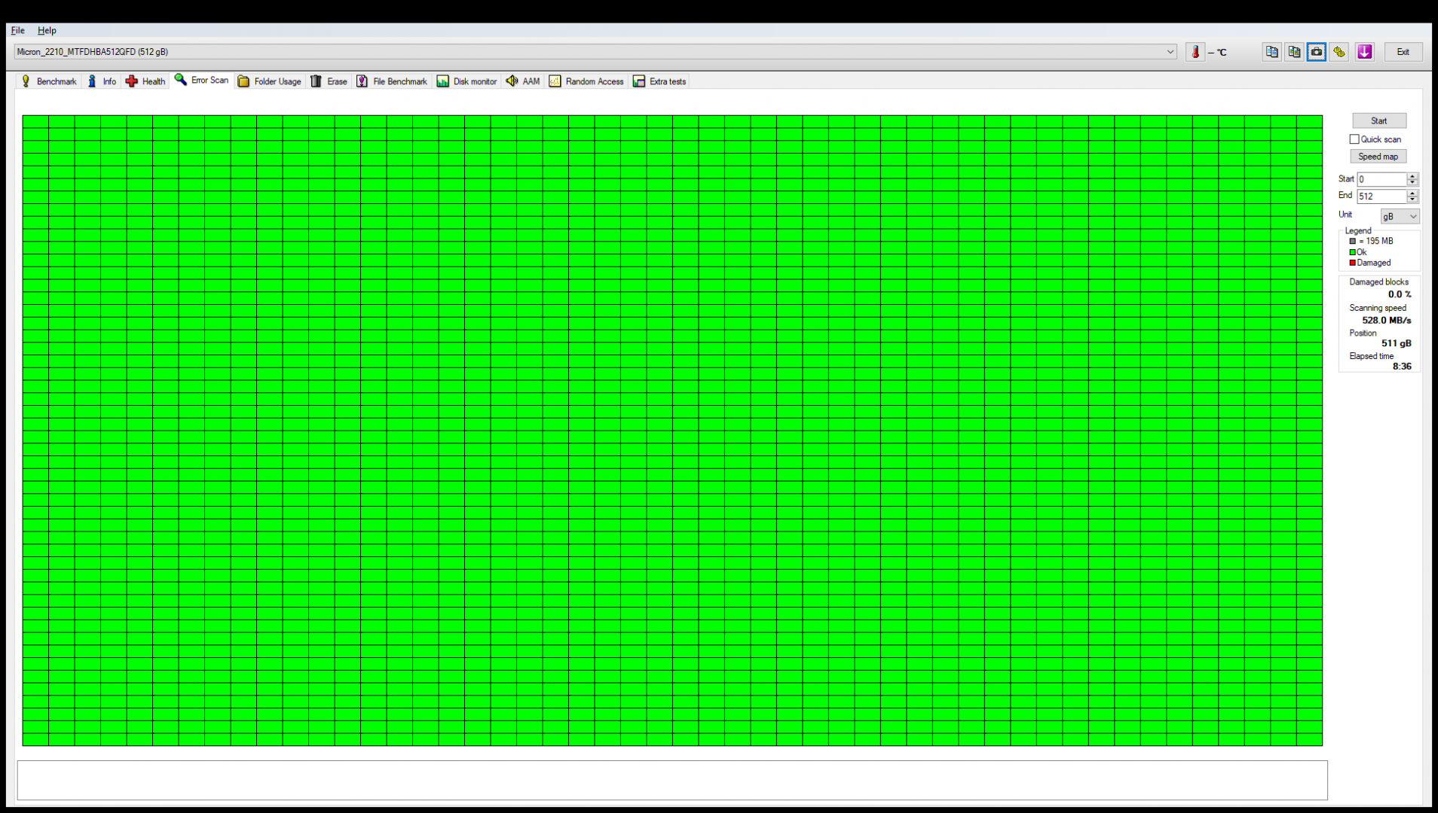The width and height of the screenshot is (1438, 813).
Task: Click the Exit button
Action: [x=1403, y=52]
